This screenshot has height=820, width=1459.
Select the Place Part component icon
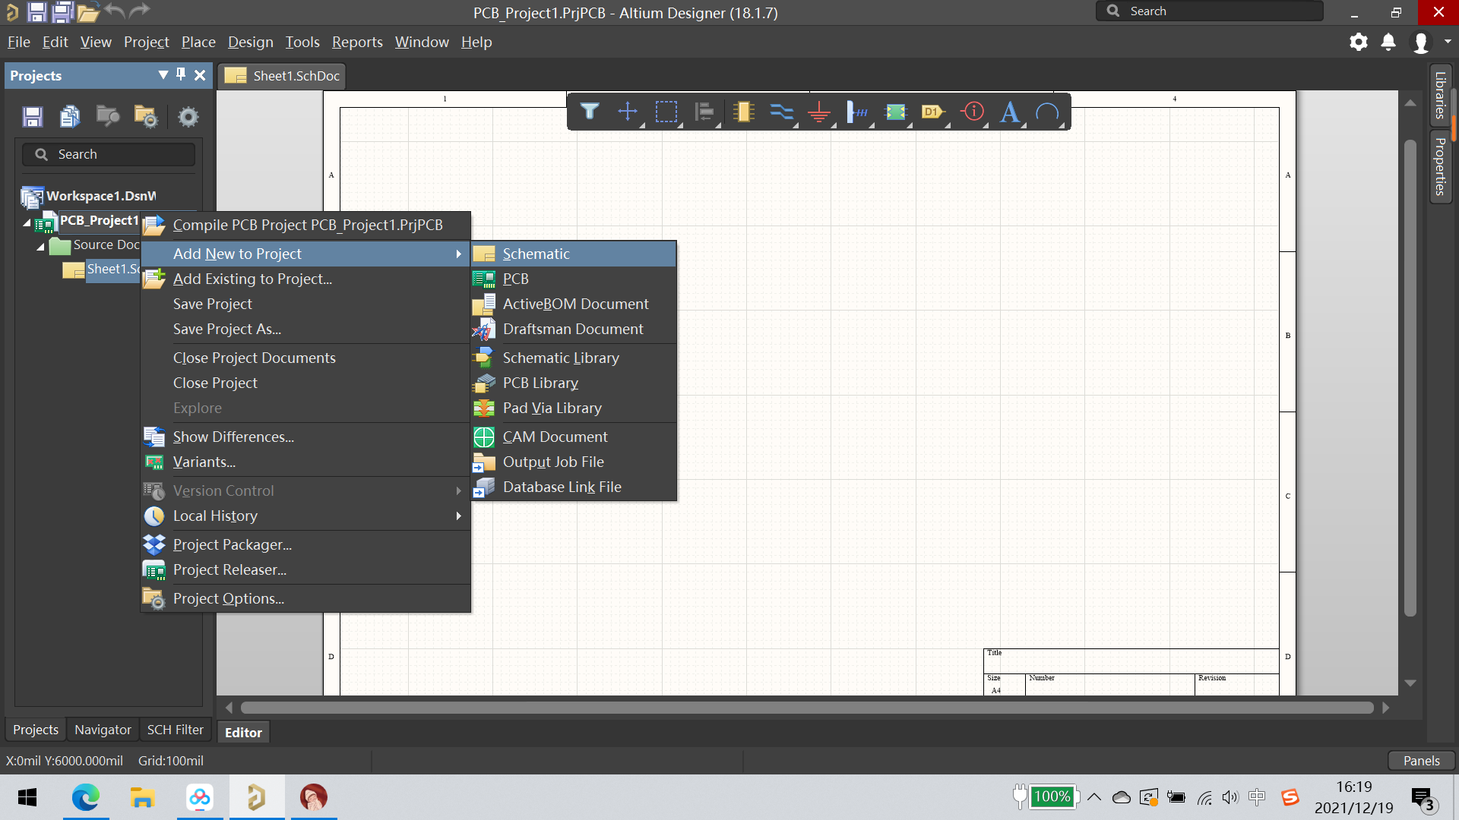pos(743,112)
